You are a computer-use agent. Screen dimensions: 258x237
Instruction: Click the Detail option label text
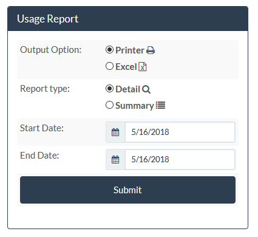click(127, 89)
